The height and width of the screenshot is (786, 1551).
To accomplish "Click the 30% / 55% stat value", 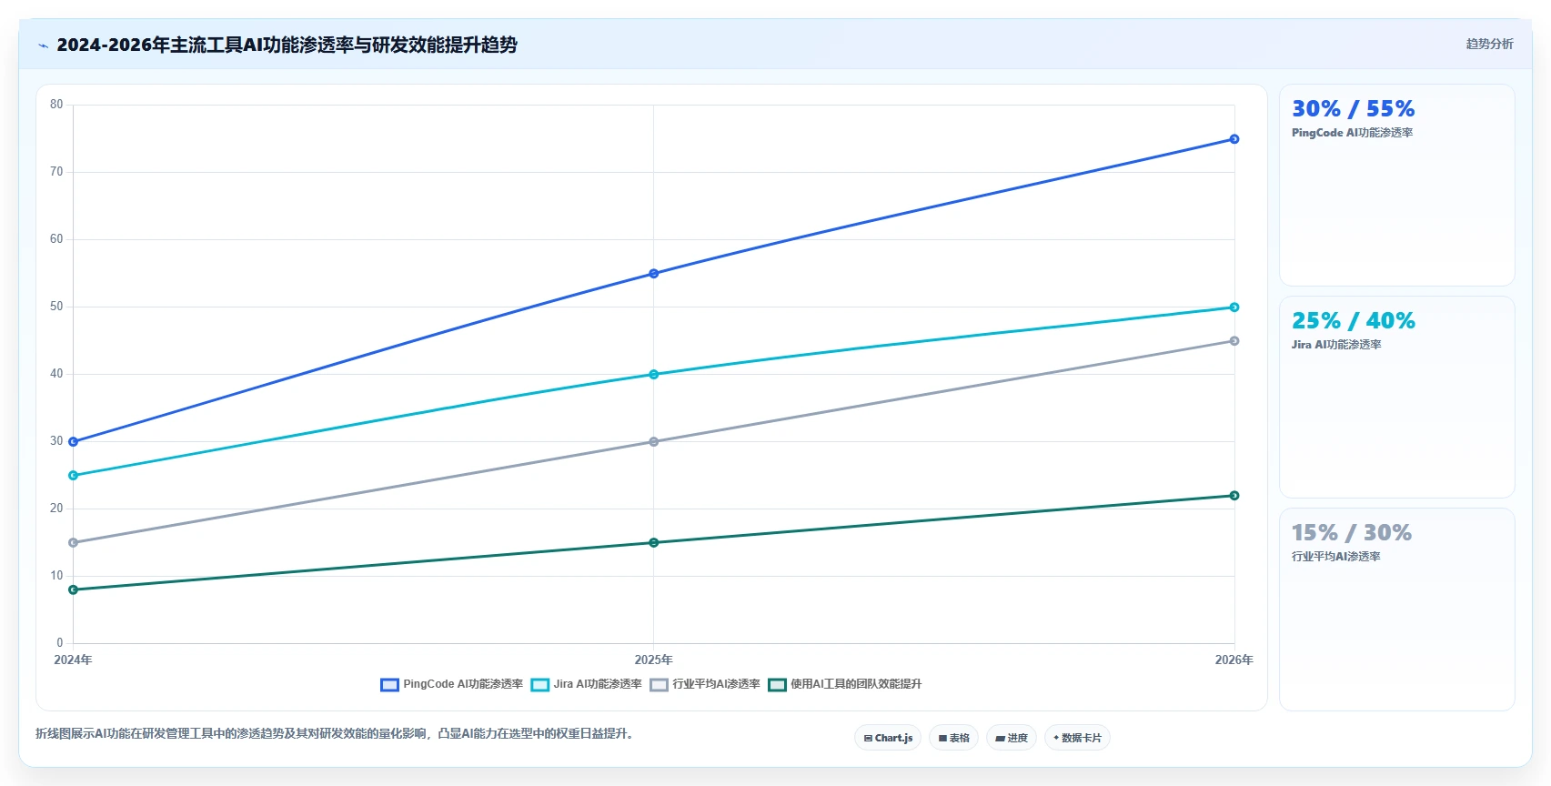I will [1354, 109].
